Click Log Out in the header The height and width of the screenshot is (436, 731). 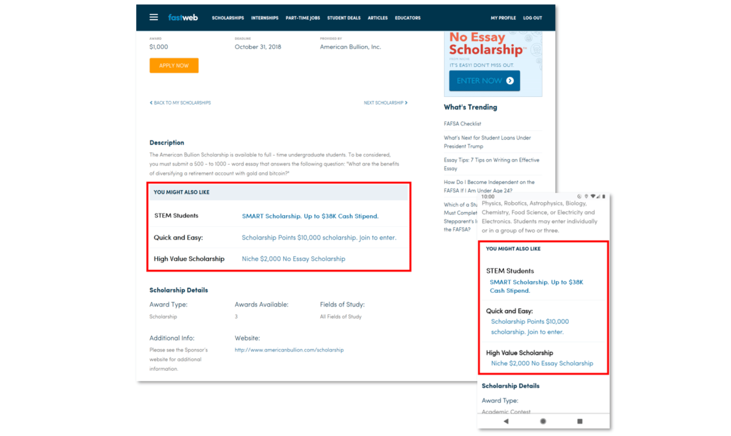[532, 18]
